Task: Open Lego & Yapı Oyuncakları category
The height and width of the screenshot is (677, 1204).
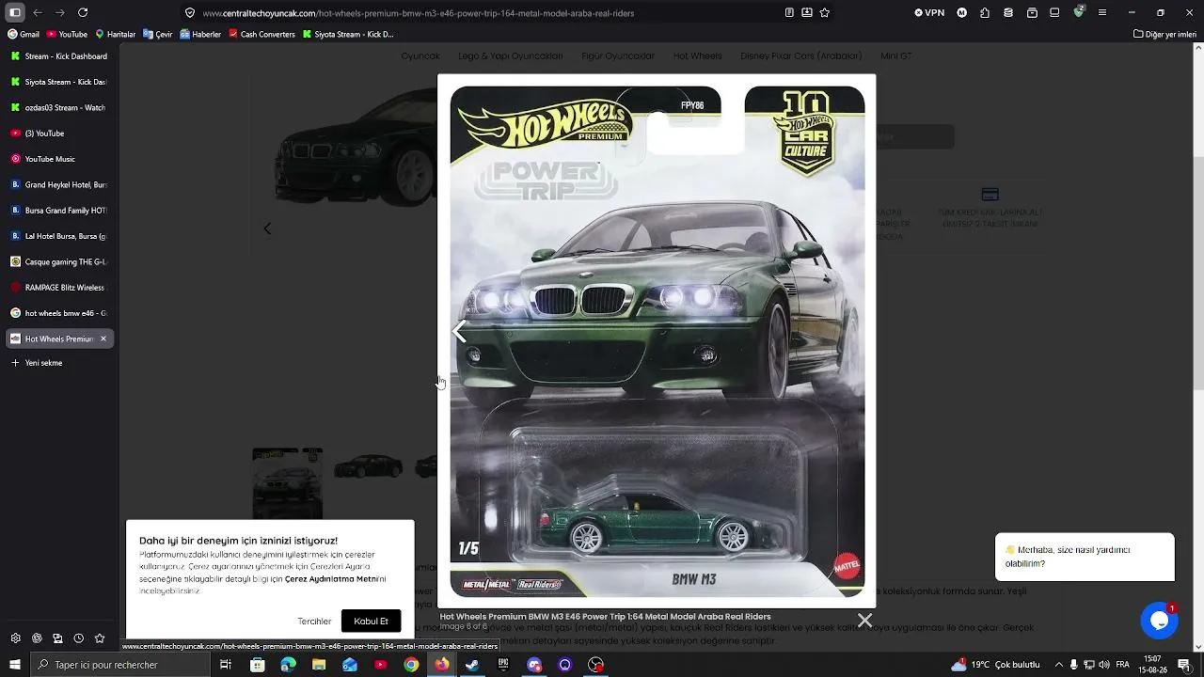Action: [x=510, y=56]
